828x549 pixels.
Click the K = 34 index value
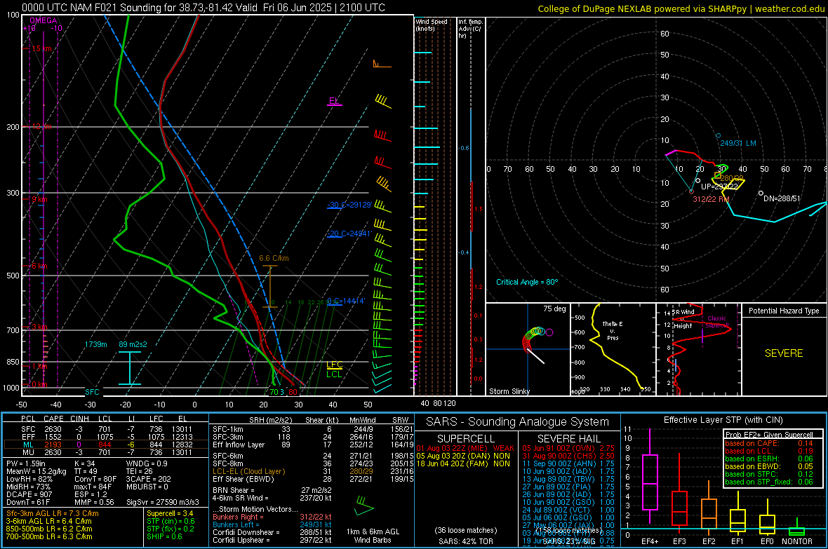pyautogui.click(x=86, y=463)
